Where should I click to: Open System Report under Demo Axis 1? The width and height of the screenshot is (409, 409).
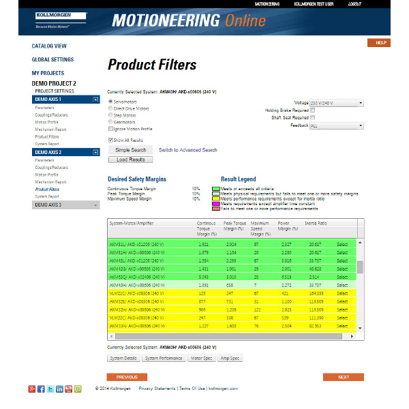(x=47, y=144)
